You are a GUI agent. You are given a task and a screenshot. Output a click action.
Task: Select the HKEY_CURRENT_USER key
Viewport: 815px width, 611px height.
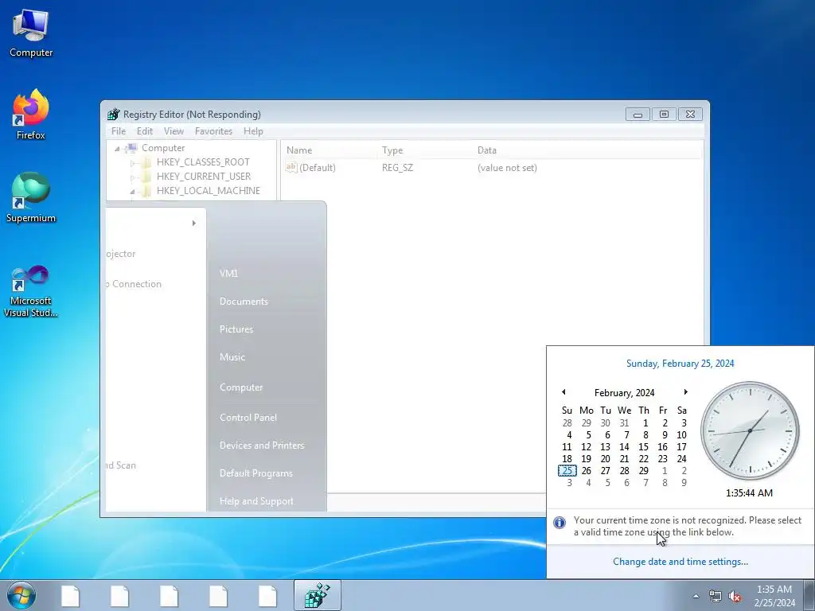point(203,177)
